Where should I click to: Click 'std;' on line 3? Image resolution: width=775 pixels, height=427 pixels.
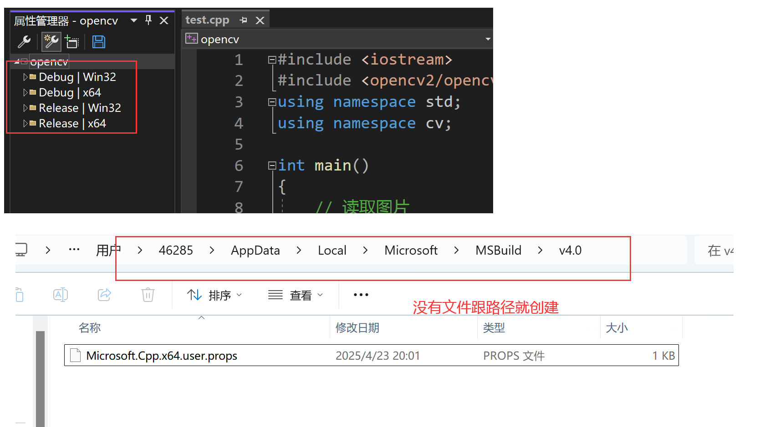click(443, 102)
